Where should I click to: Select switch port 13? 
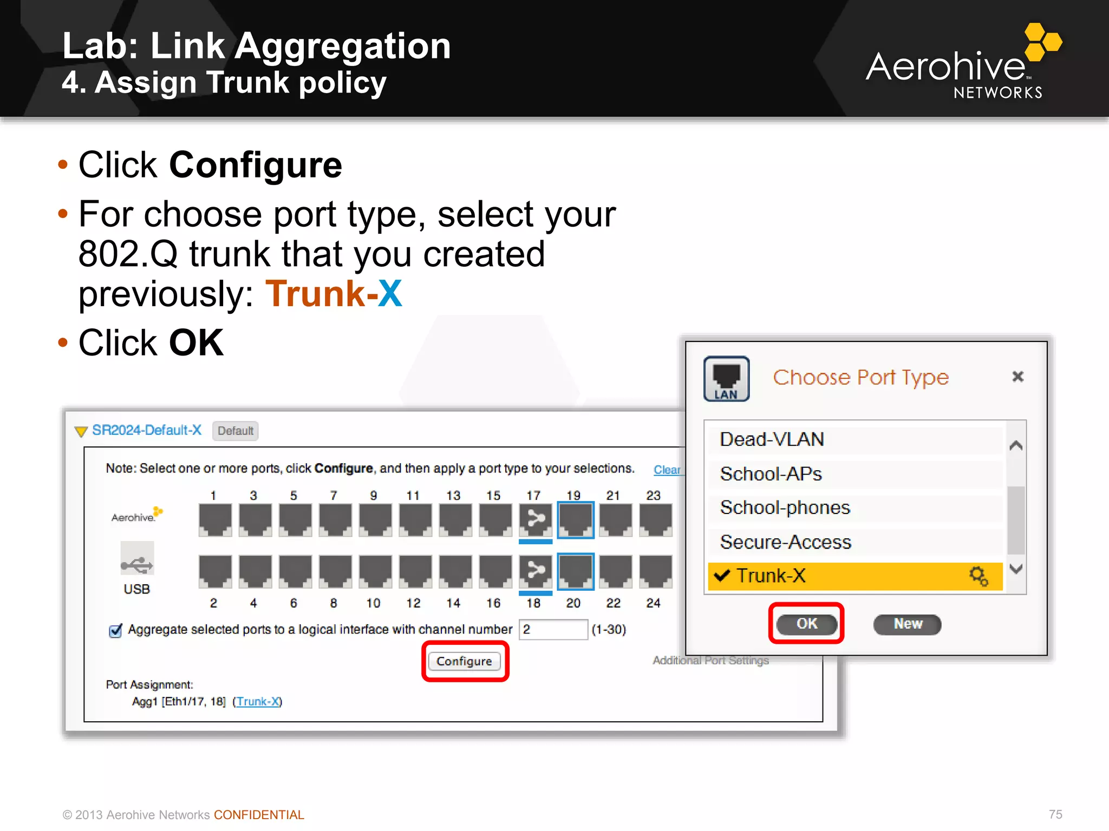click(455, 519)
